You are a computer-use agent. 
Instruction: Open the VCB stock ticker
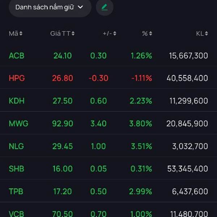[17, 214]
